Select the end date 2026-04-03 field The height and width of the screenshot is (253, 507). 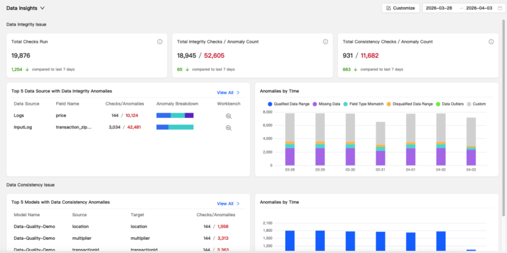coord(479,8)
